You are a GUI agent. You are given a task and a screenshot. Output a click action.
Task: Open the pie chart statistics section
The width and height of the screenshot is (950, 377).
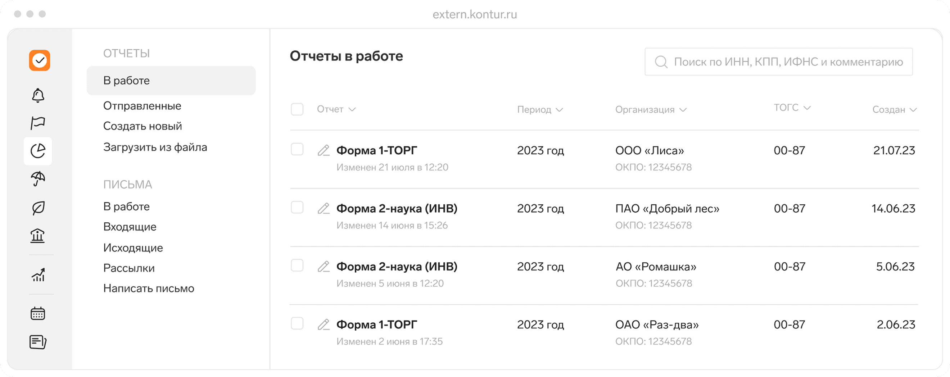click(39, 151)
